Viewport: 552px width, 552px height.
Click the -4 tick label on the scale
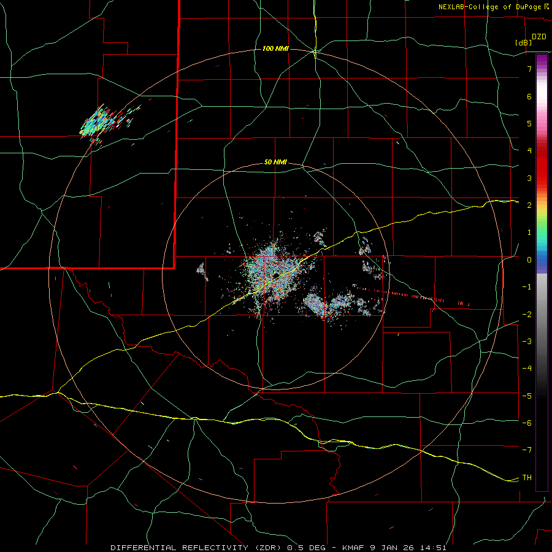point(527,369)
